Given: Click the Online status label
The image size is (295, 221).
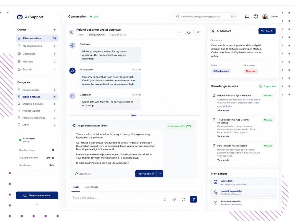Looking at the screenshot, I should pyautogui.click(x=274, y=17).
